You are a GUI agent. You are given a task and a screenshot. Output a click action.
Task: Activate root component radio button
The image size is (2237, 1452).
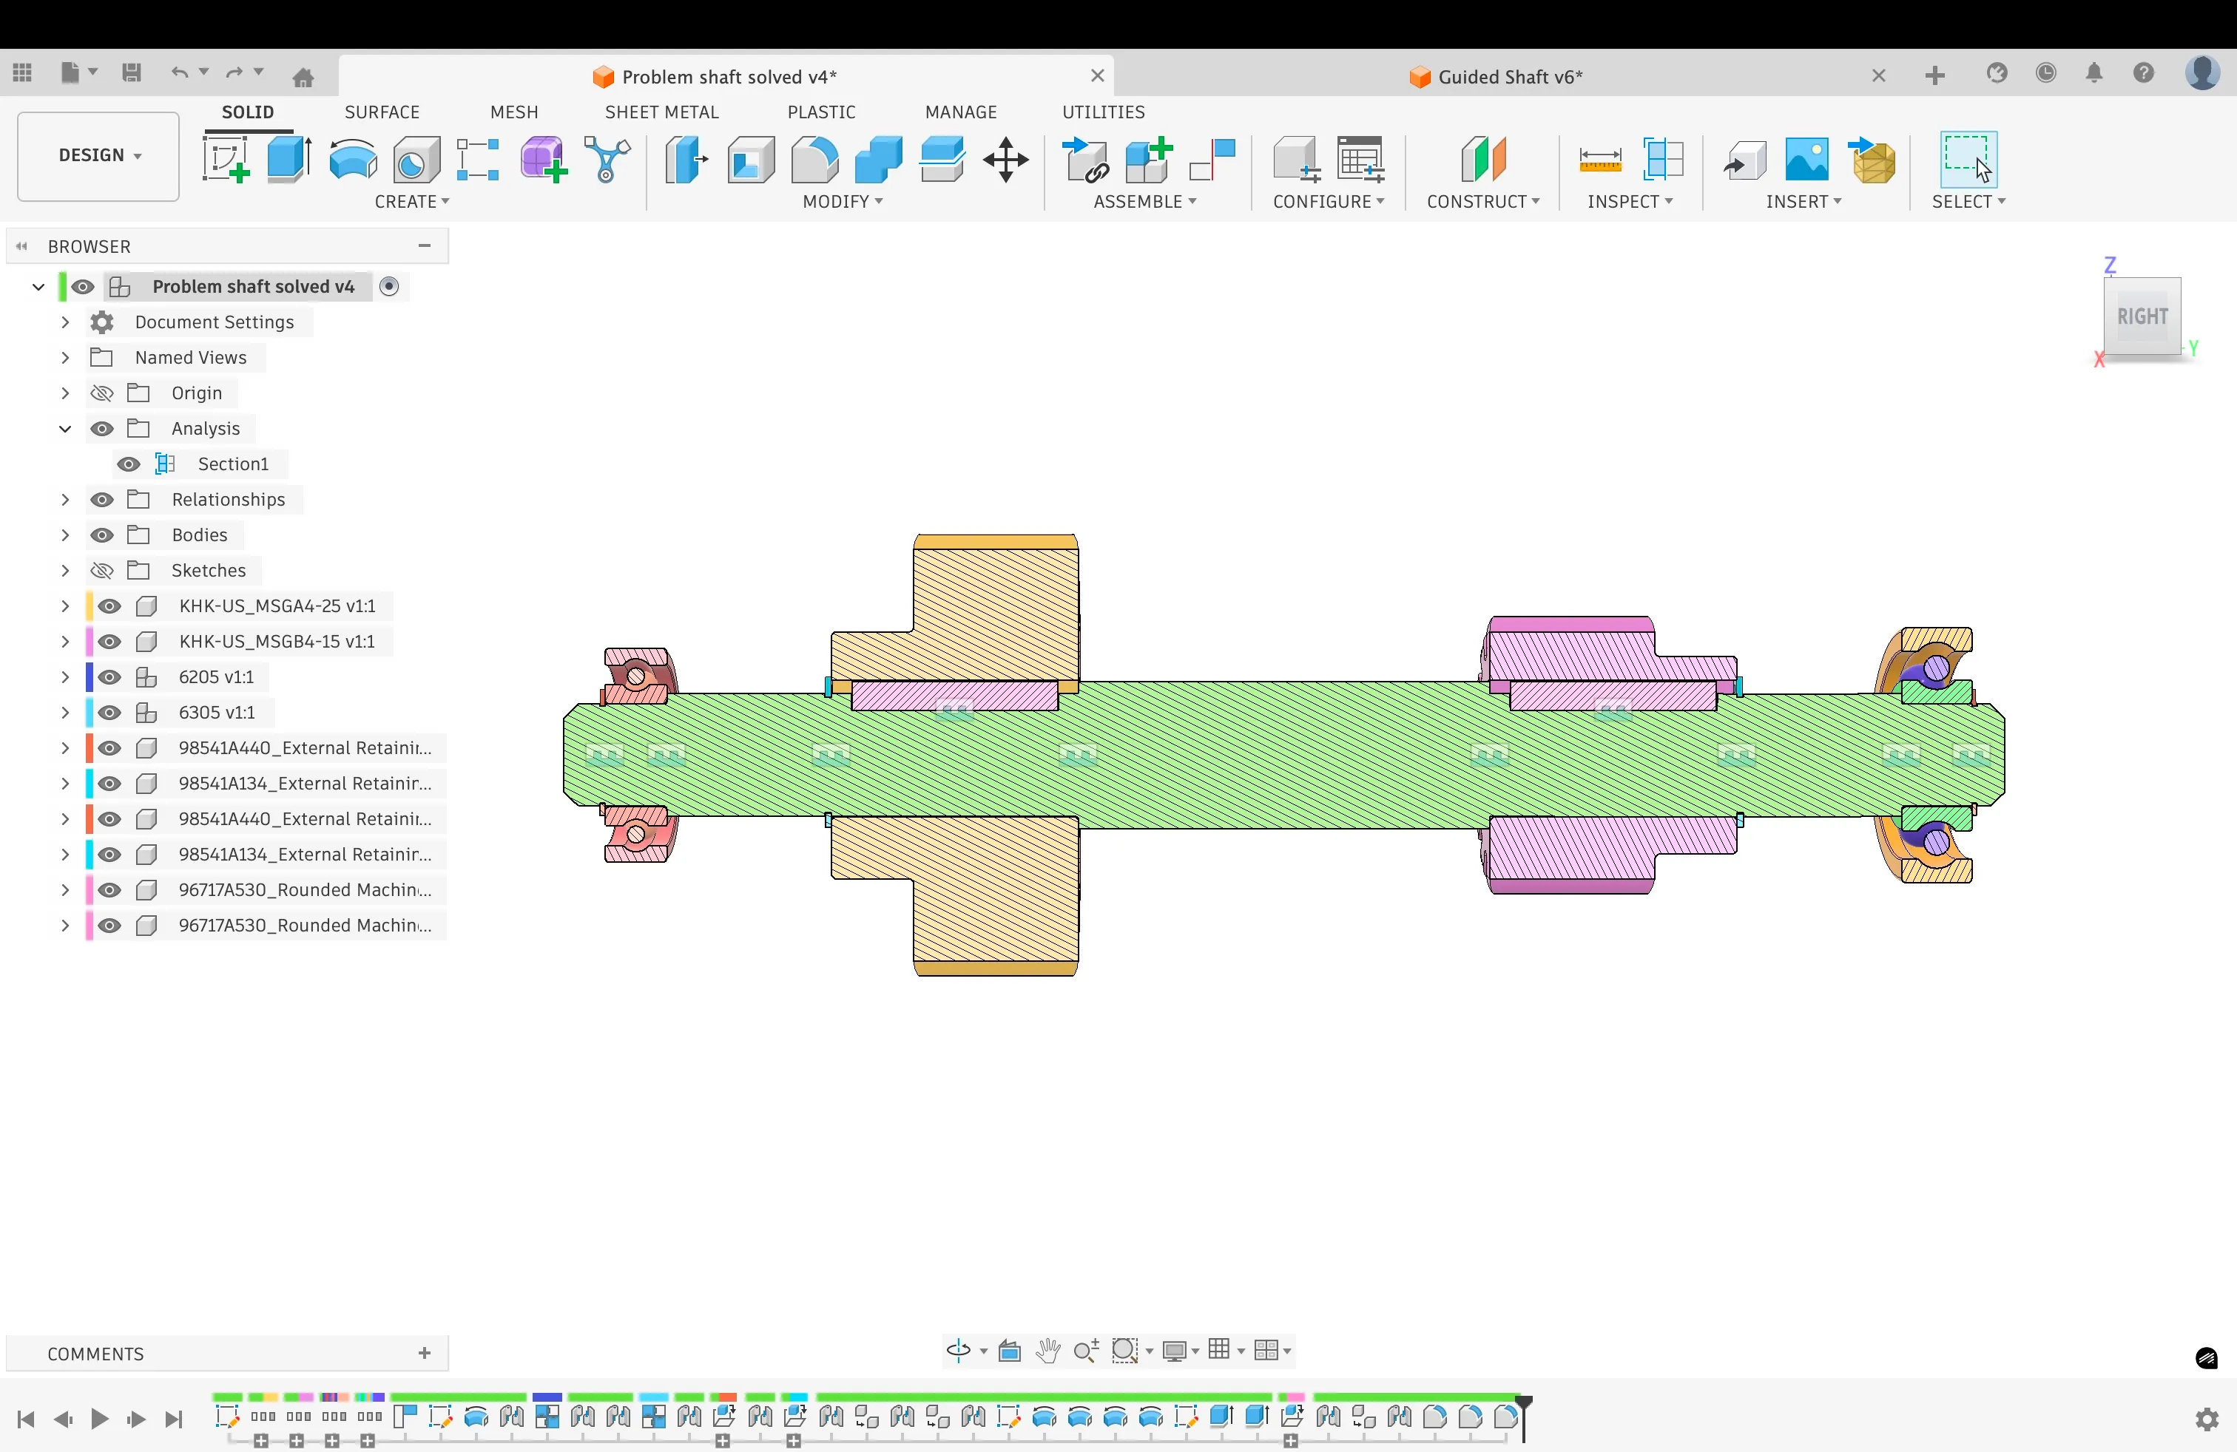pos(389,286)
